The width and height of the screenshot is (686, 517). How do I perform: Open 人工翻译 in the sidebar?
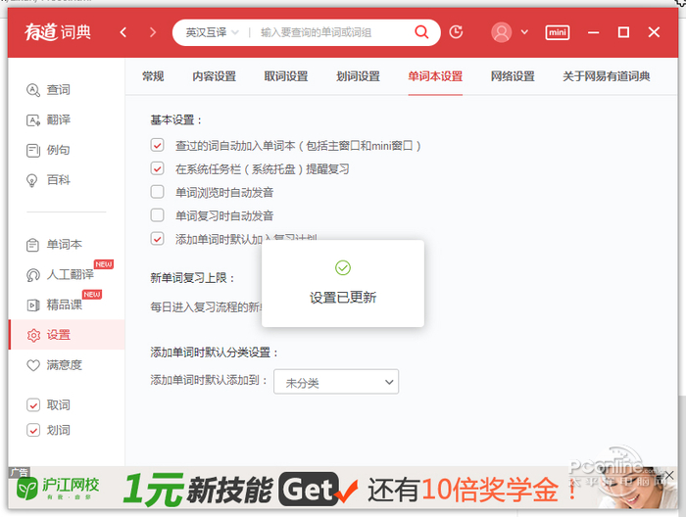[60, 274]
